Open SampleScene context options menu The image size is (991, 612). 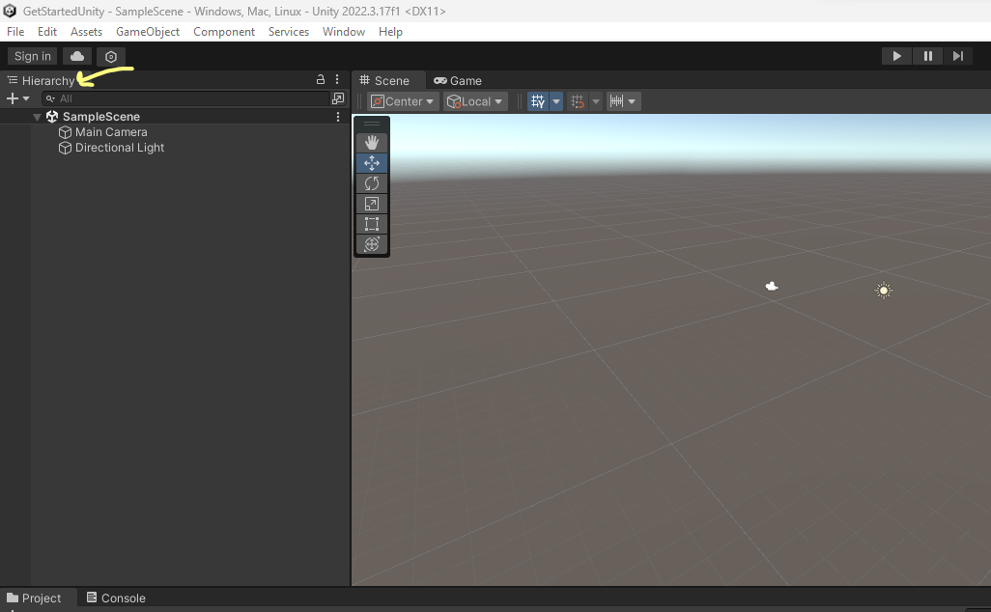[x=338, y=117]
